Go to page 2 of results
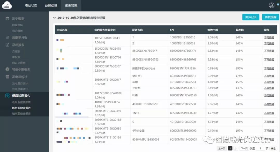Screen dimensions: 280x152 (236, 148)
